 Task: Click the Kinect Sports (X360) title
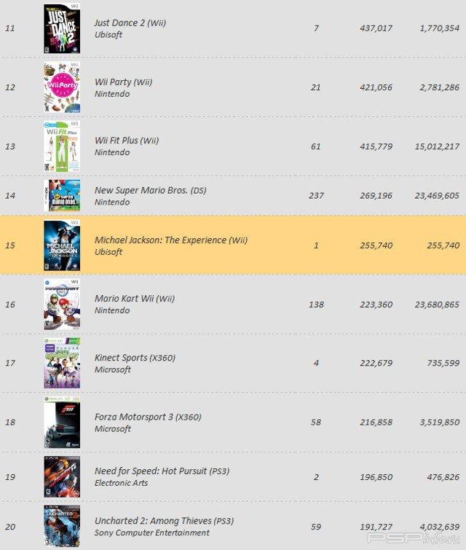(135, 358)
